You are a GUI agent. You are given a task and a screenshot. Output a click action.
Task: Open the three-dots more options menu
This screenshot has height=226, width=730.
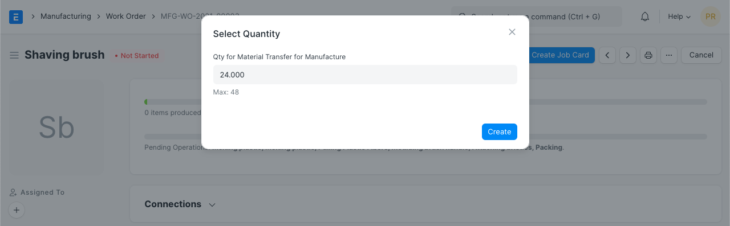(669, 55)
